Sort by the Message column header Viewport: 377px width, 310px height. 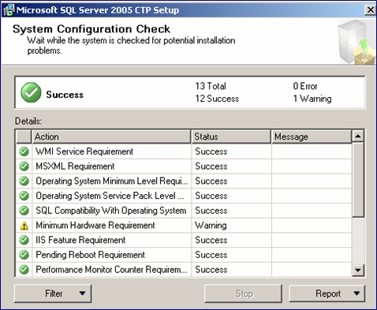point(312,136)
